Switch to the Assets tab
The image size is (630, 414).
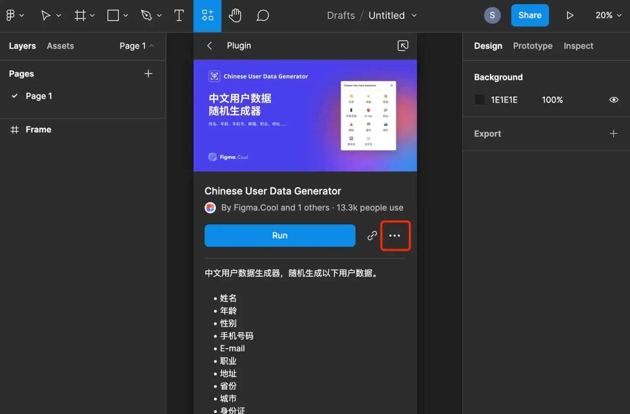click(x=60, y=46)
